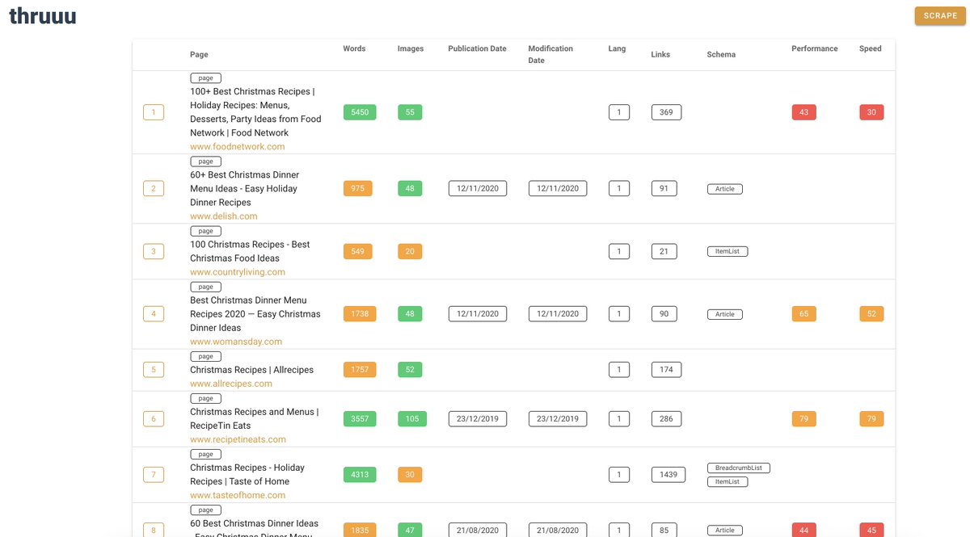Click the 52 speed score for womansday

click(871, 313)
